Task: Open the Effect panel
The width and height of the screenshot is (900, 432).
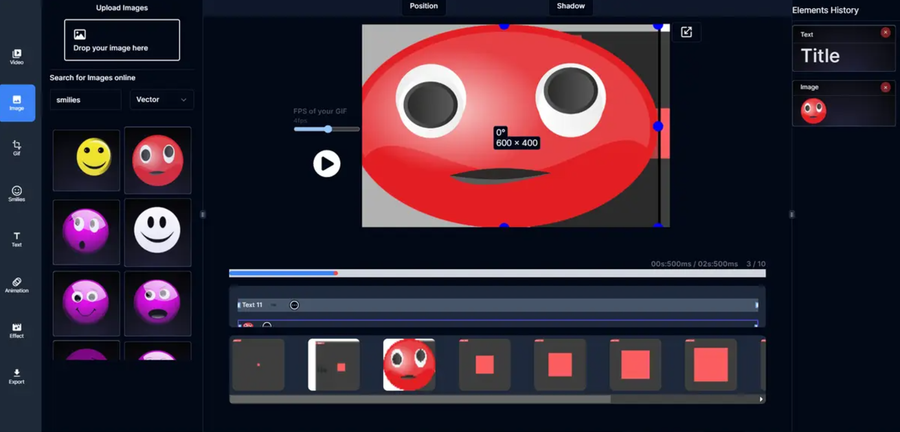Action: point(16,330)
